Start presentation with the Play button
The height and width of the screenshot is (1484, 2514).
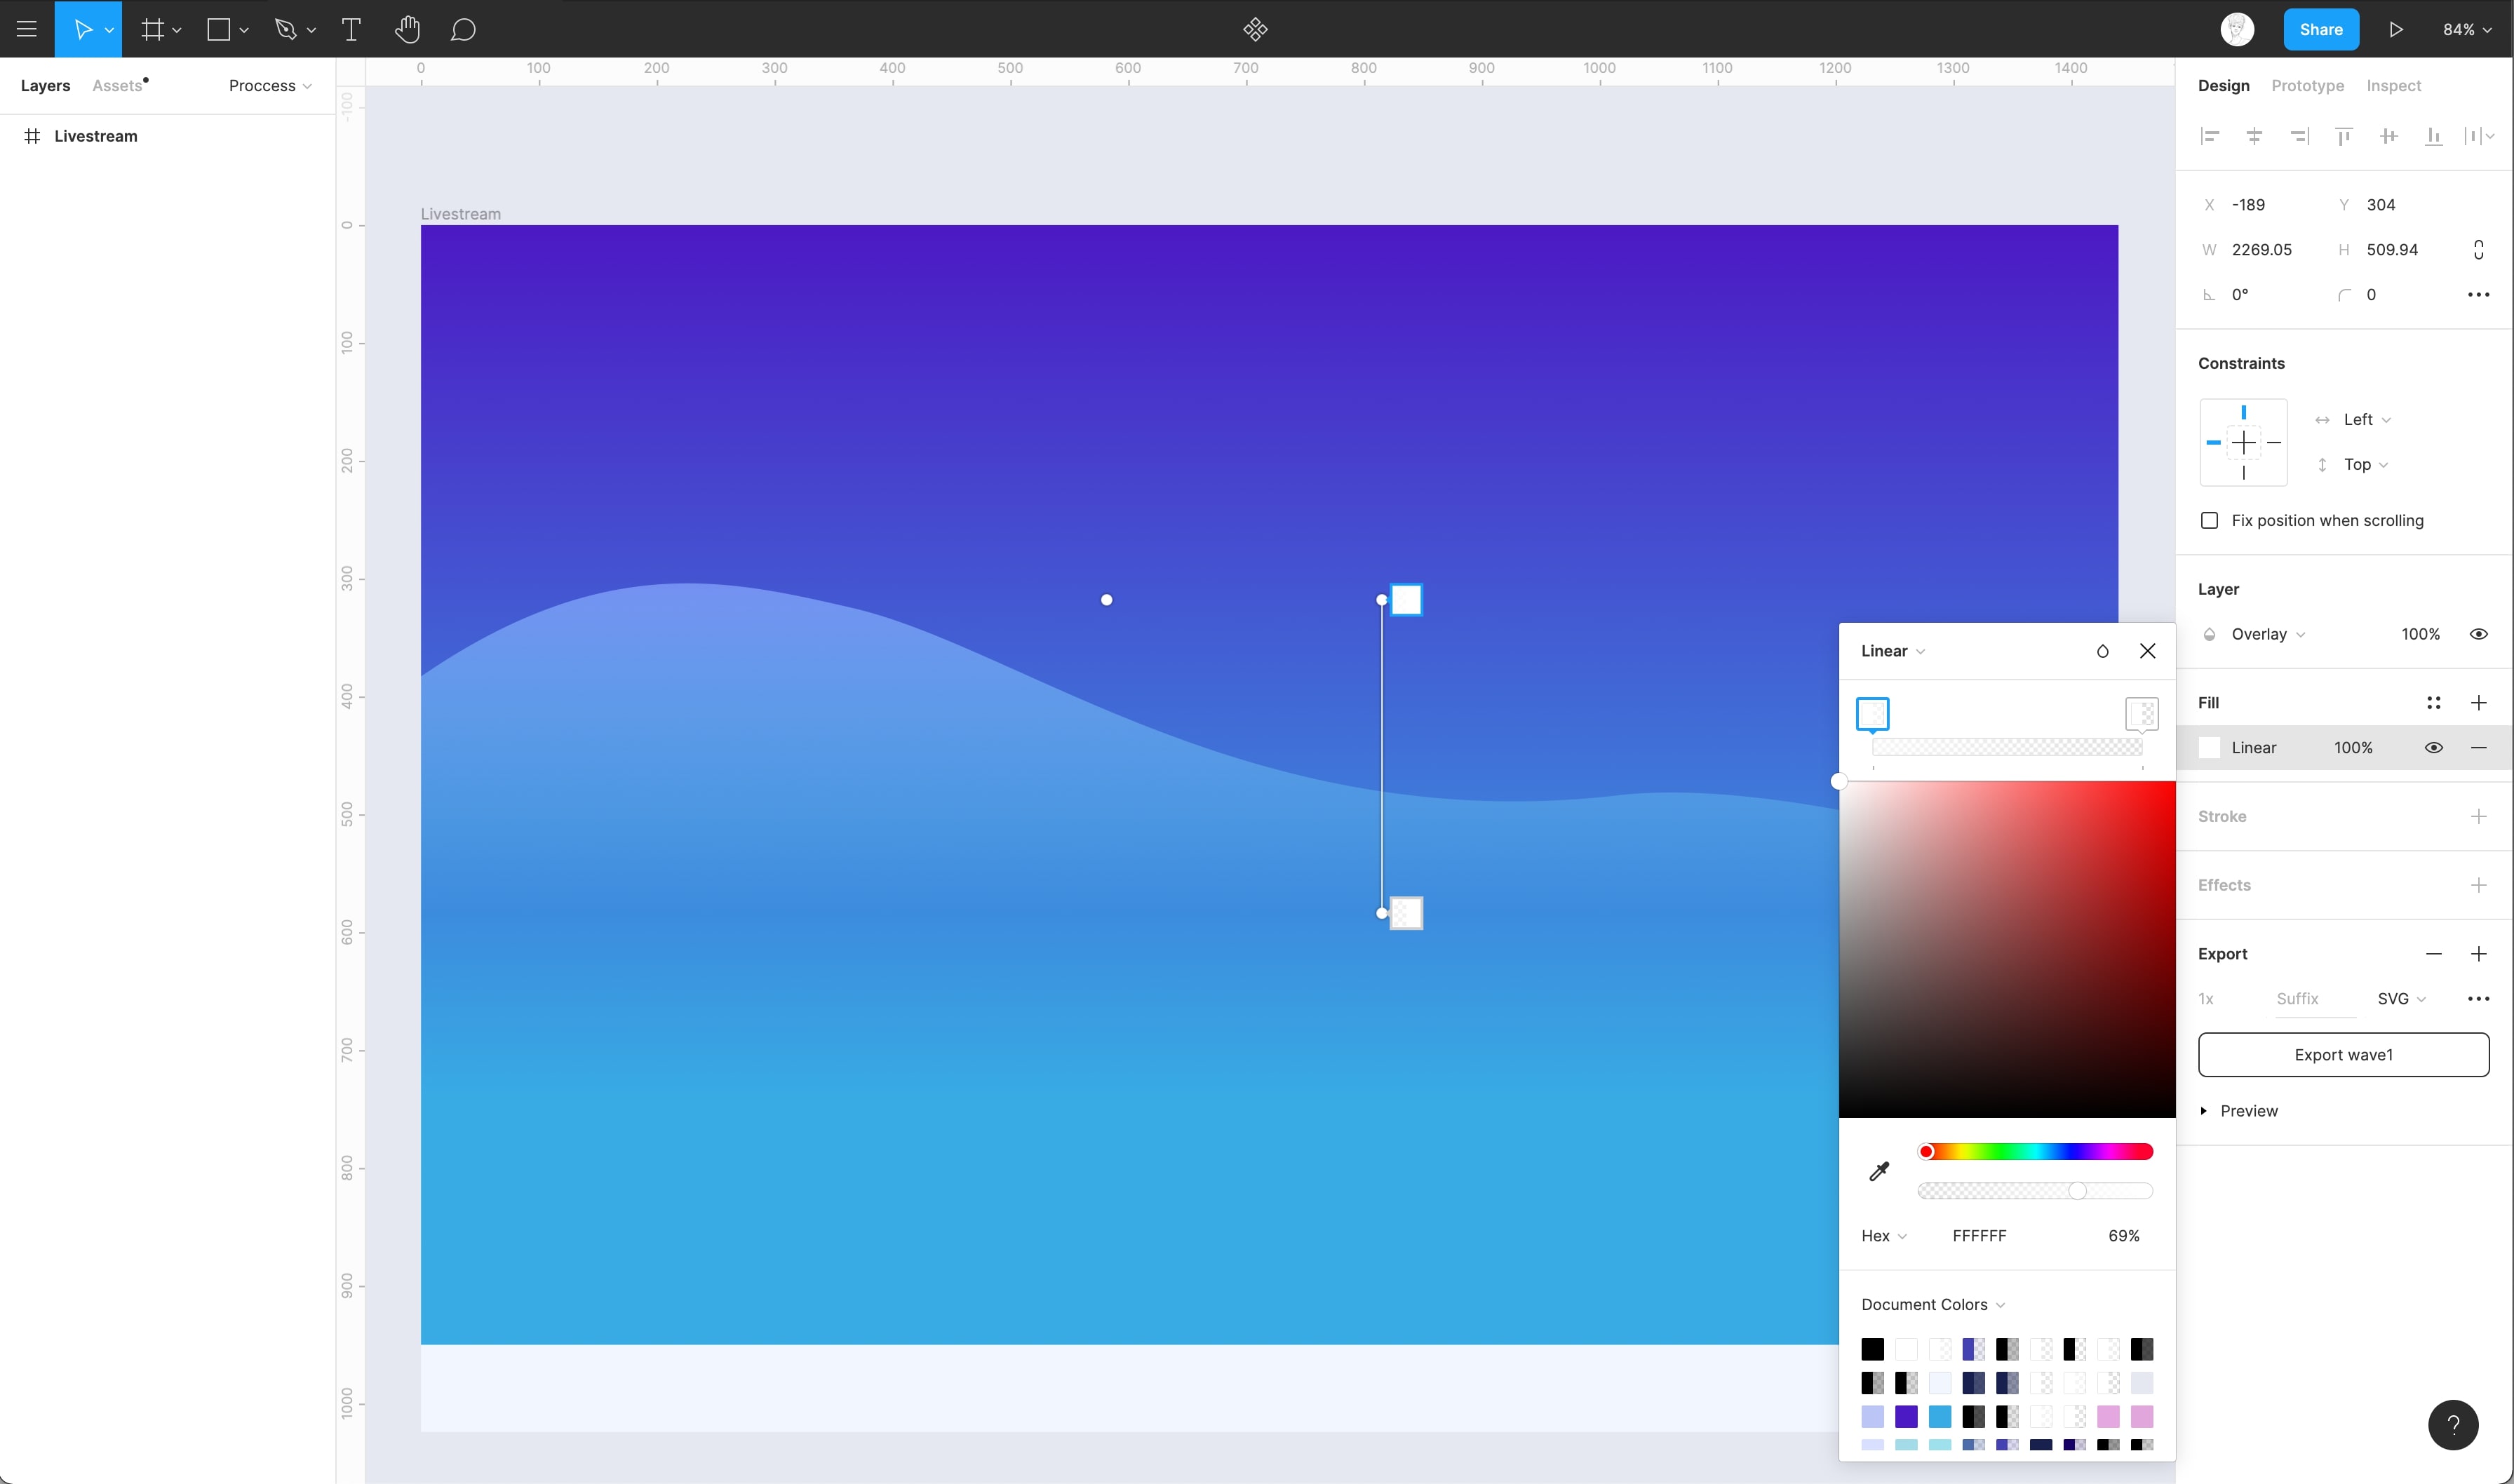(x=2396, y=29)
